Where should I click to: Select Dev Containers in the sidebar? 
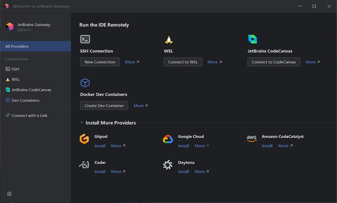point(25,100)
